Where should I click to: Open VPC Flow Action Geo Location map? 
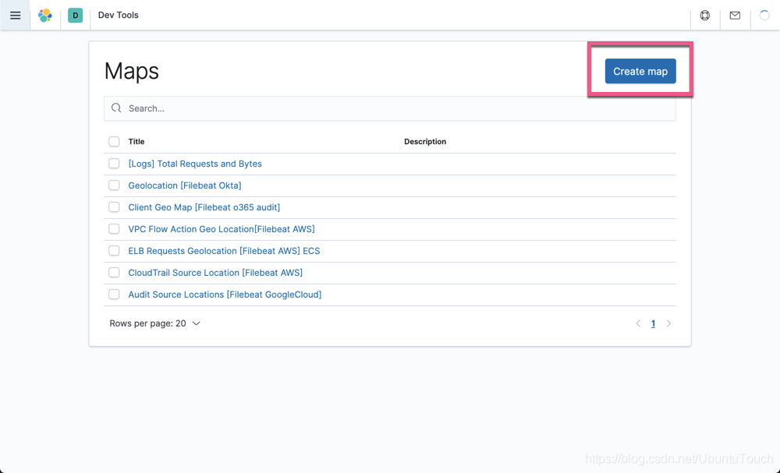click(222, 229)
